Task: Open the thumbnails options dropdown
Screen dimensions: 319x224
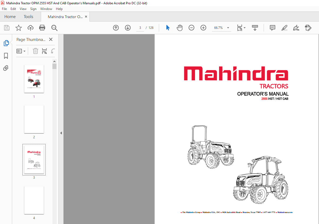Action: pyautogui.click(x=21, y=51)
